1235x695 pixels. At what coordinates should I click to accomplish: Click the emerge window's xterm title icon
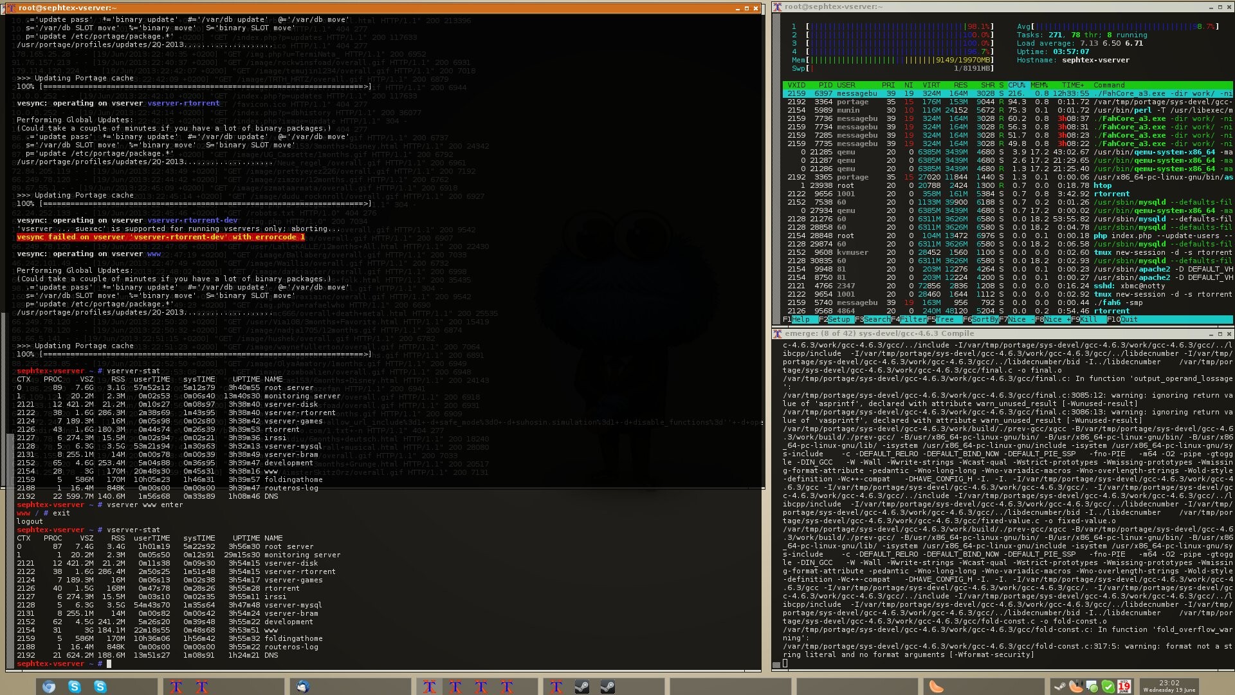click(777, 333)
